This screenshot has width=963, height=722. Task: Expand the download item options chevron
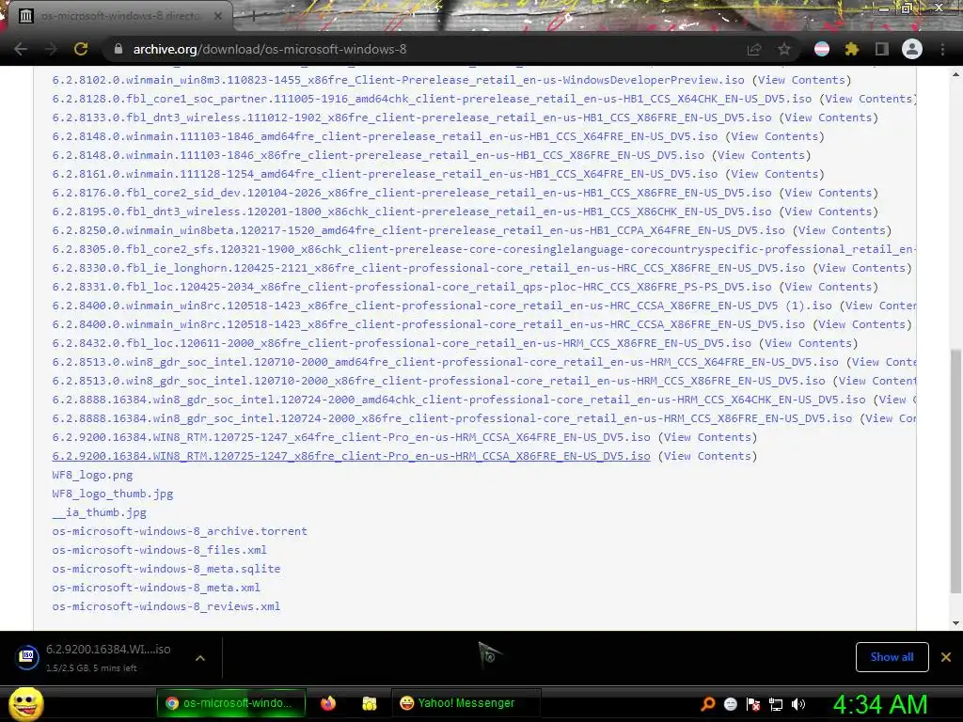[x=200, y=657]
